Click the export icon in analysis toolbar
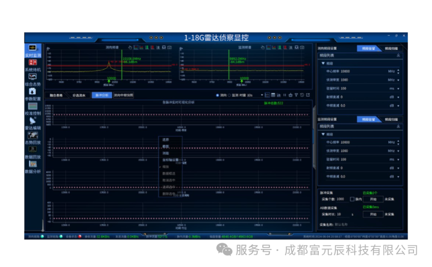432x267 pixels. (308, 95)
